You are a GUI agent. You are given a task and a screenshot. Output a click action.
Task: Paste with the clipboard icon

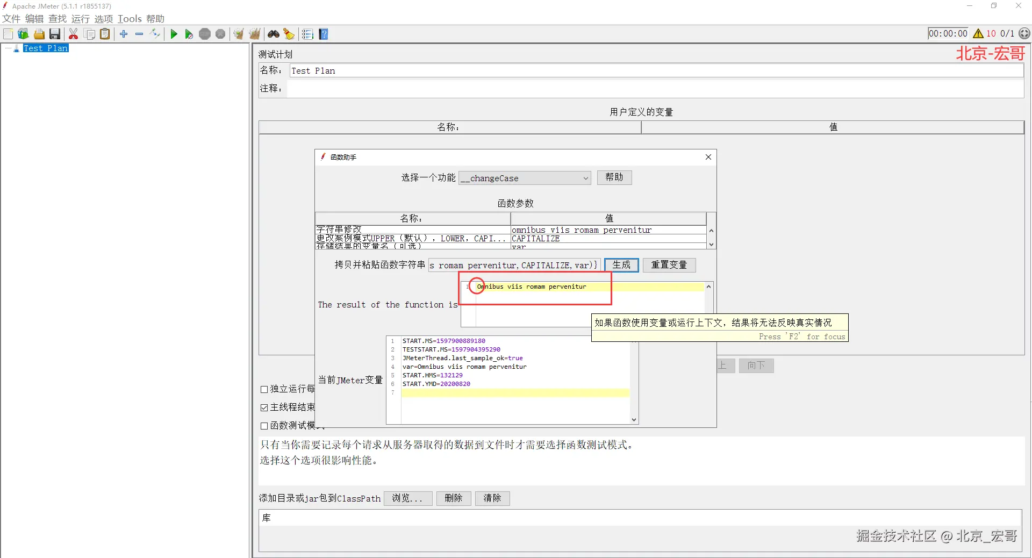(105, 34)
